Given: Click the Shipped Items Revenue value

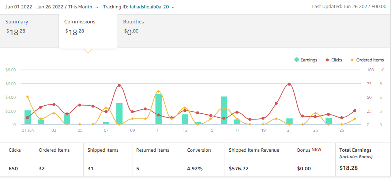Looking at the screenshot, I should pos(238,168).
